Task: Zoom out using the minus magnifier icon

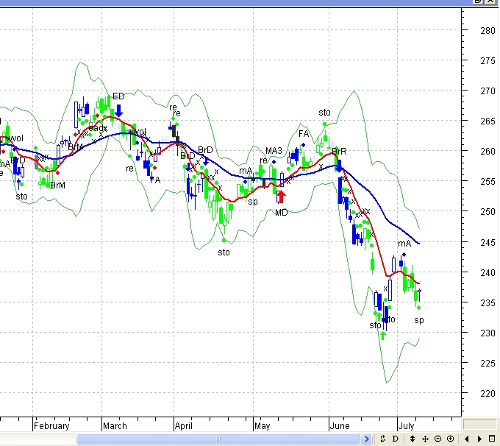Action: [438, 439]
